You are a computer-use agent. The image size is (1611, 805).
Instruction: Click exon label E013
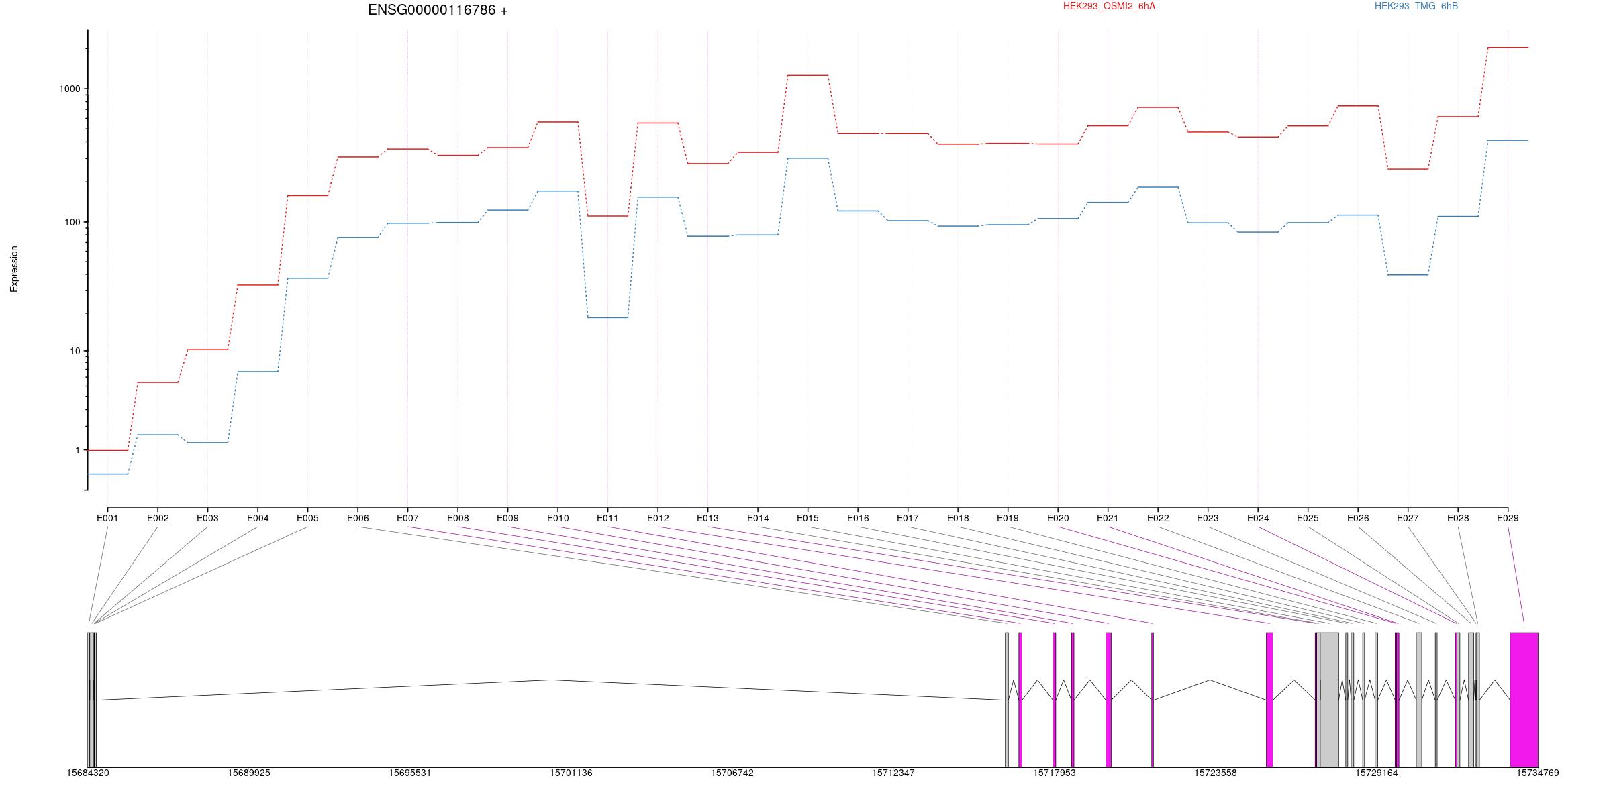(707, 518)
